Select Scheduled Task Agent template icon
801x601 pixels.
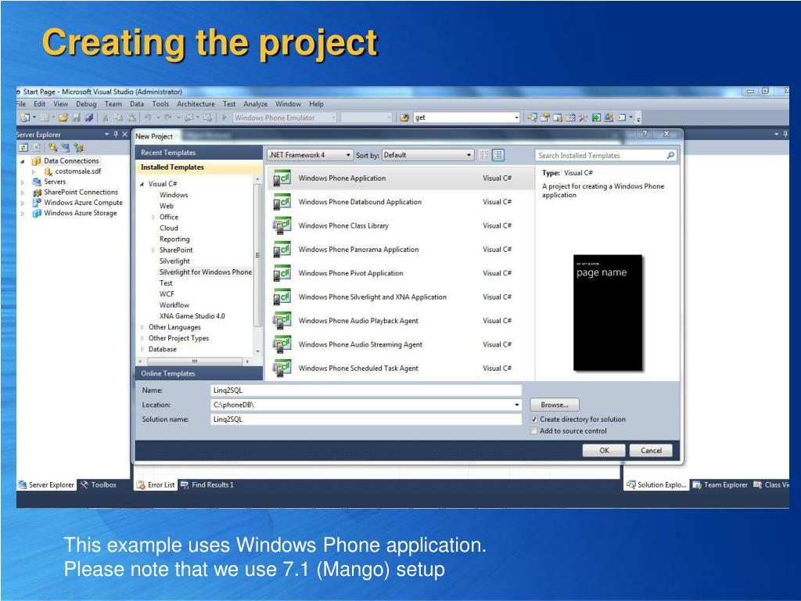(282, 368)
